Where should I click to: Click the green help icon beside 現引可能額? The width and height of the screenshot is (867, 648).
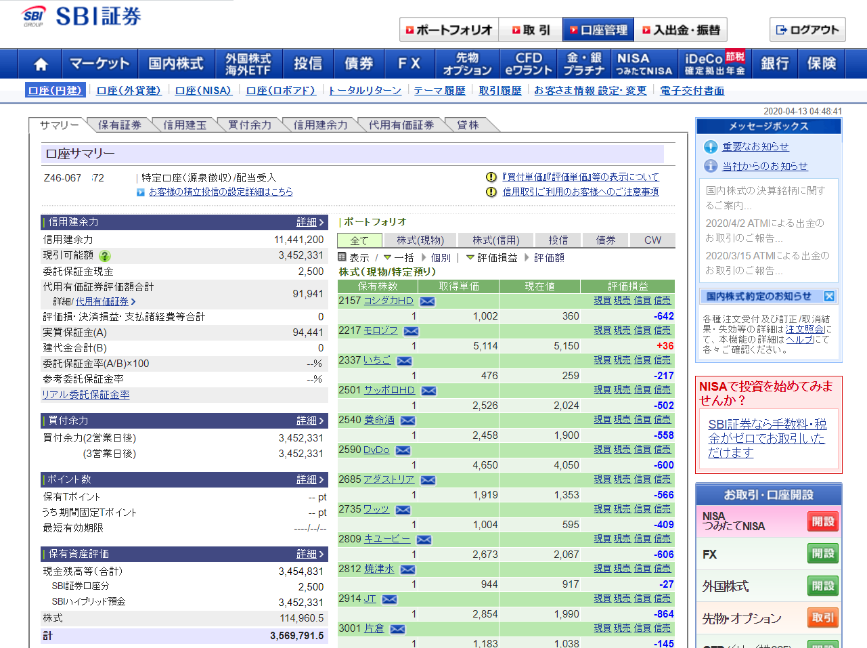tap(105, 256)
